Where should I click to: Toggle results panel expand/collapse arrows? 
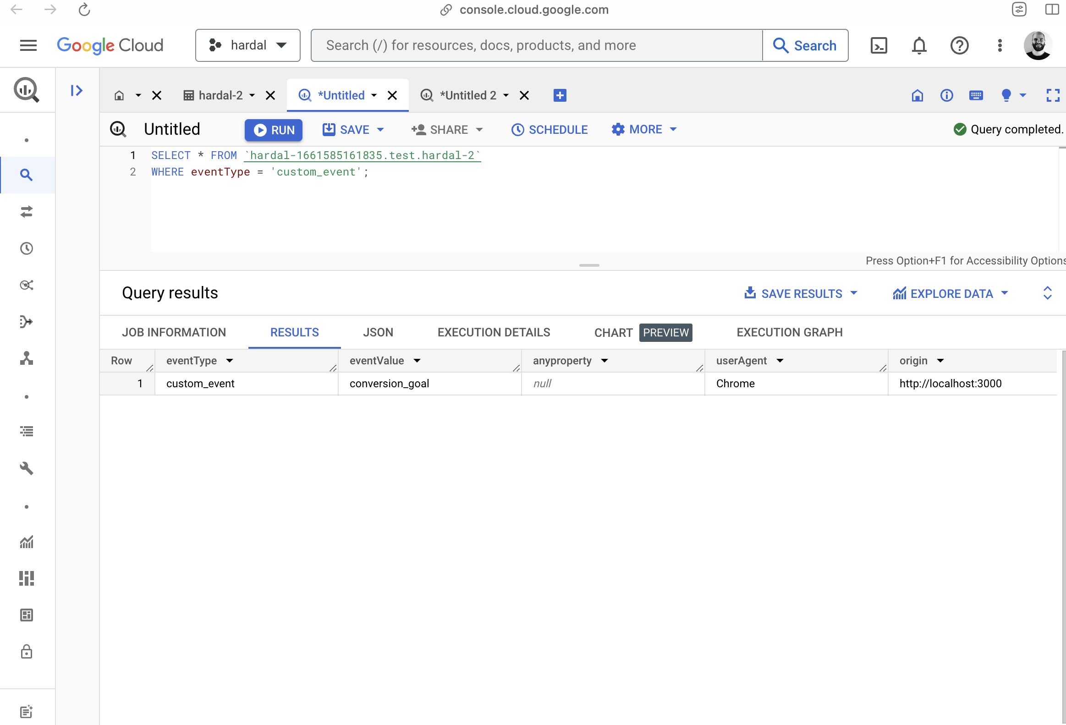(x=1047, y=293)
